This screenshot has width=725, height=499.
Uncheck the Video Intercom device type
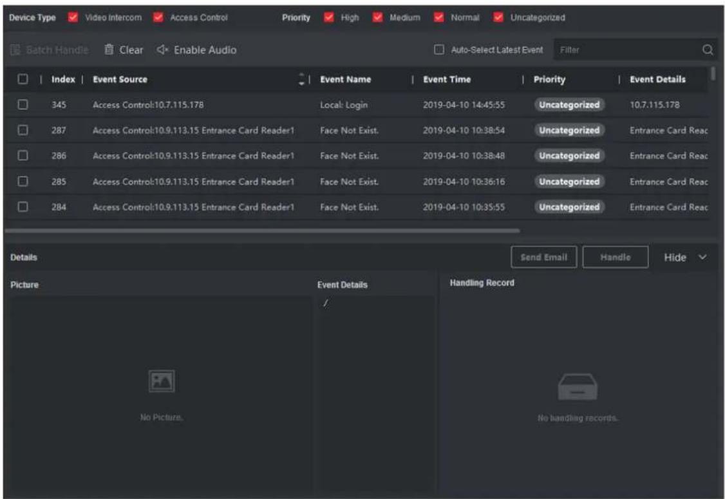point(73,17)
